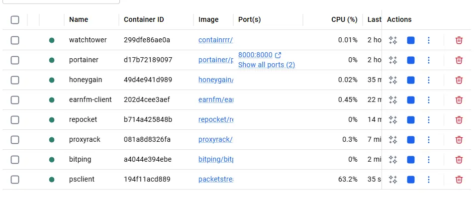Open AI sparkle action for psclient
Image resolution: width=476 pixels, height=198 pixels.
tap(393, 180)
